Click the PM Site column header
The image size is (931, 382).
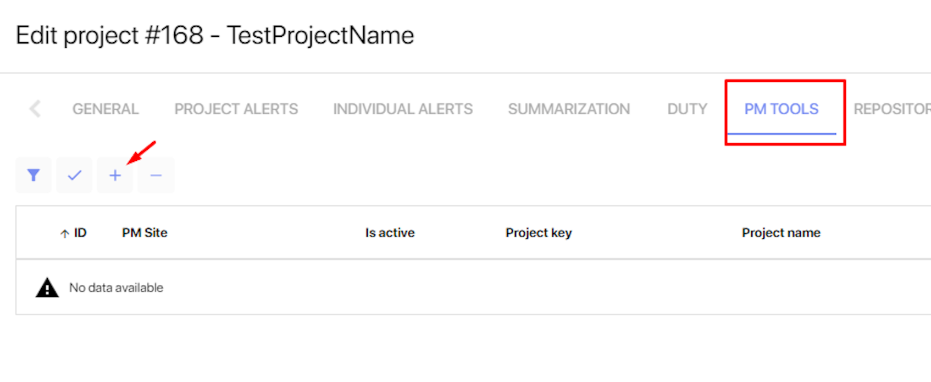[145, 233]
